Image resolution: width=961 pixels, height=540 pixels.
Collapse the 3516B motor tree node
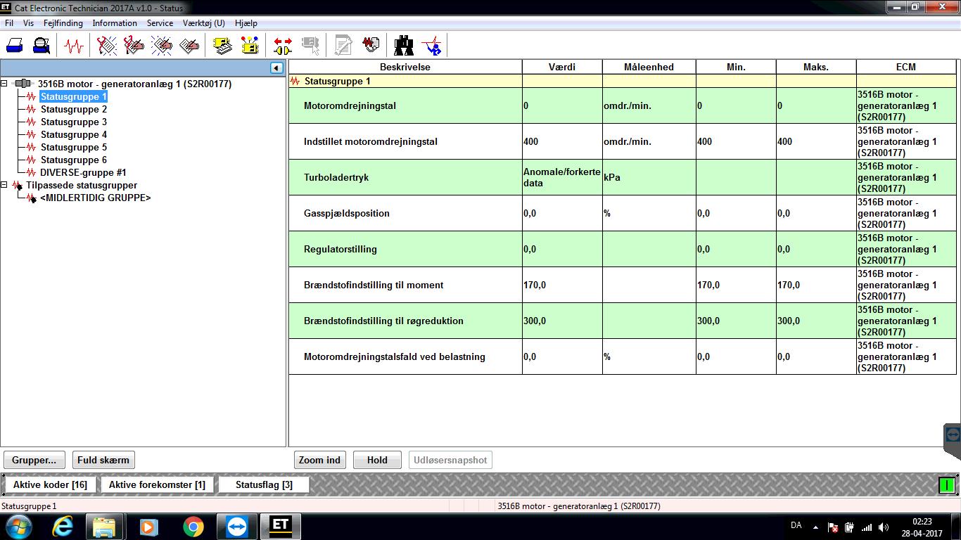(x=4, y=84)
